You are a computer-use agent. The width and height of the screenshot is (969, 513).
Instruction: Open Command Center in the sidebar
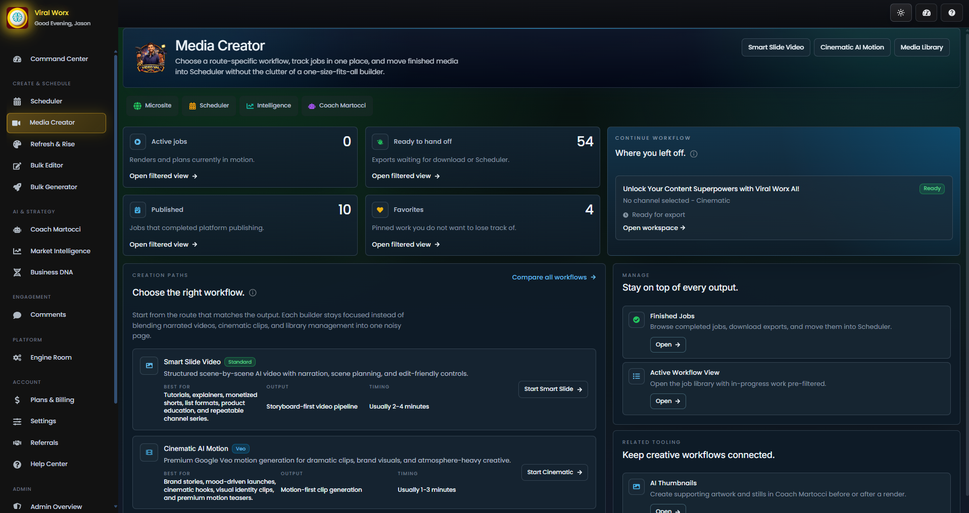click(x=57, y=59)
